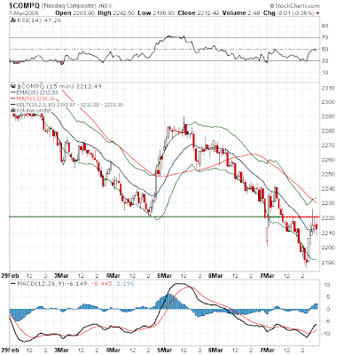Image resolution: width=344 pixels, height=355 pixels.
Task: Click the 70 label on the RSI axis
Action: (x=324, y=37)
